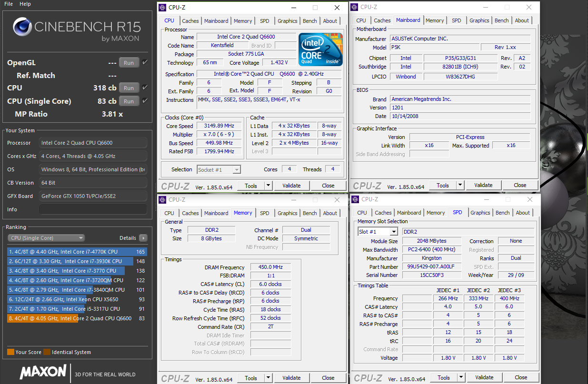Viewport: 588px width, 384px height.
Task: Click the CPU-Z icon of the CPU tab window
Action: pos(163,8)
